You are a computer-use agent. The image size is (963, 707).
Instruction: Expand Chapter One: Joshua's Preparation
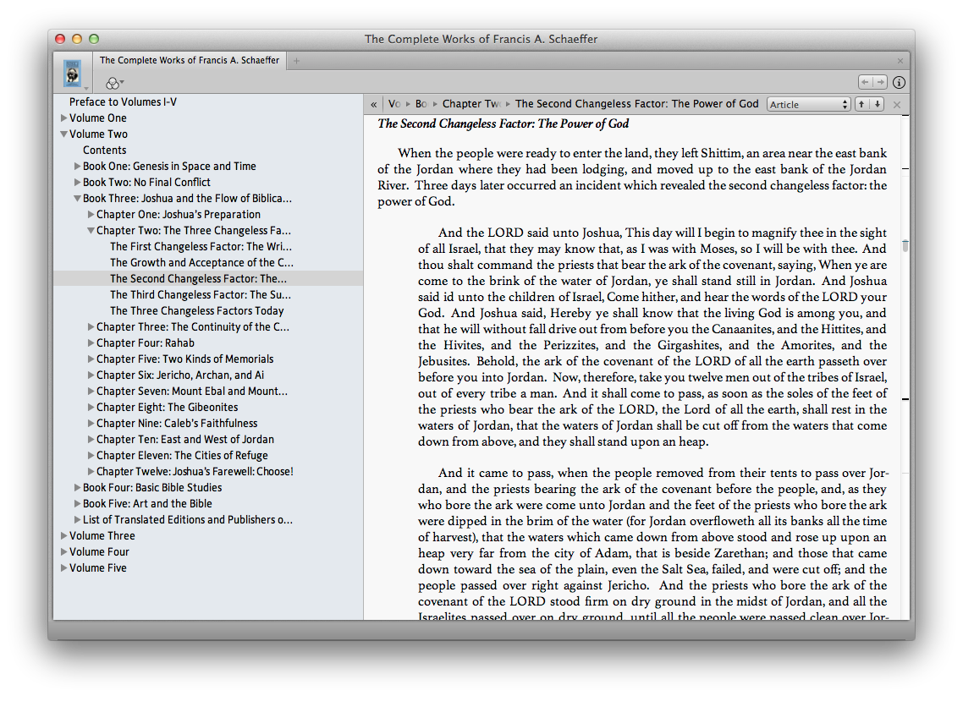pyautogui.click(x=91, y=214)
